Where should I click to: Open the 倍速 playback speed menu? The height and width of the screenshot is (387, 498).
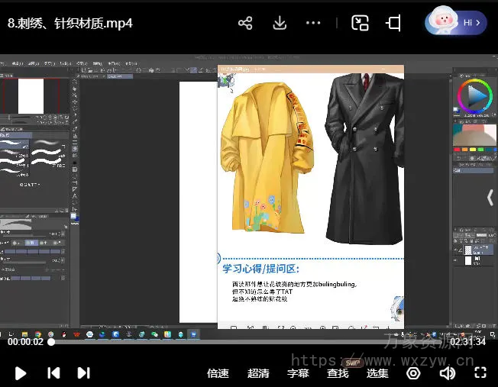click(x=218, y=373)
